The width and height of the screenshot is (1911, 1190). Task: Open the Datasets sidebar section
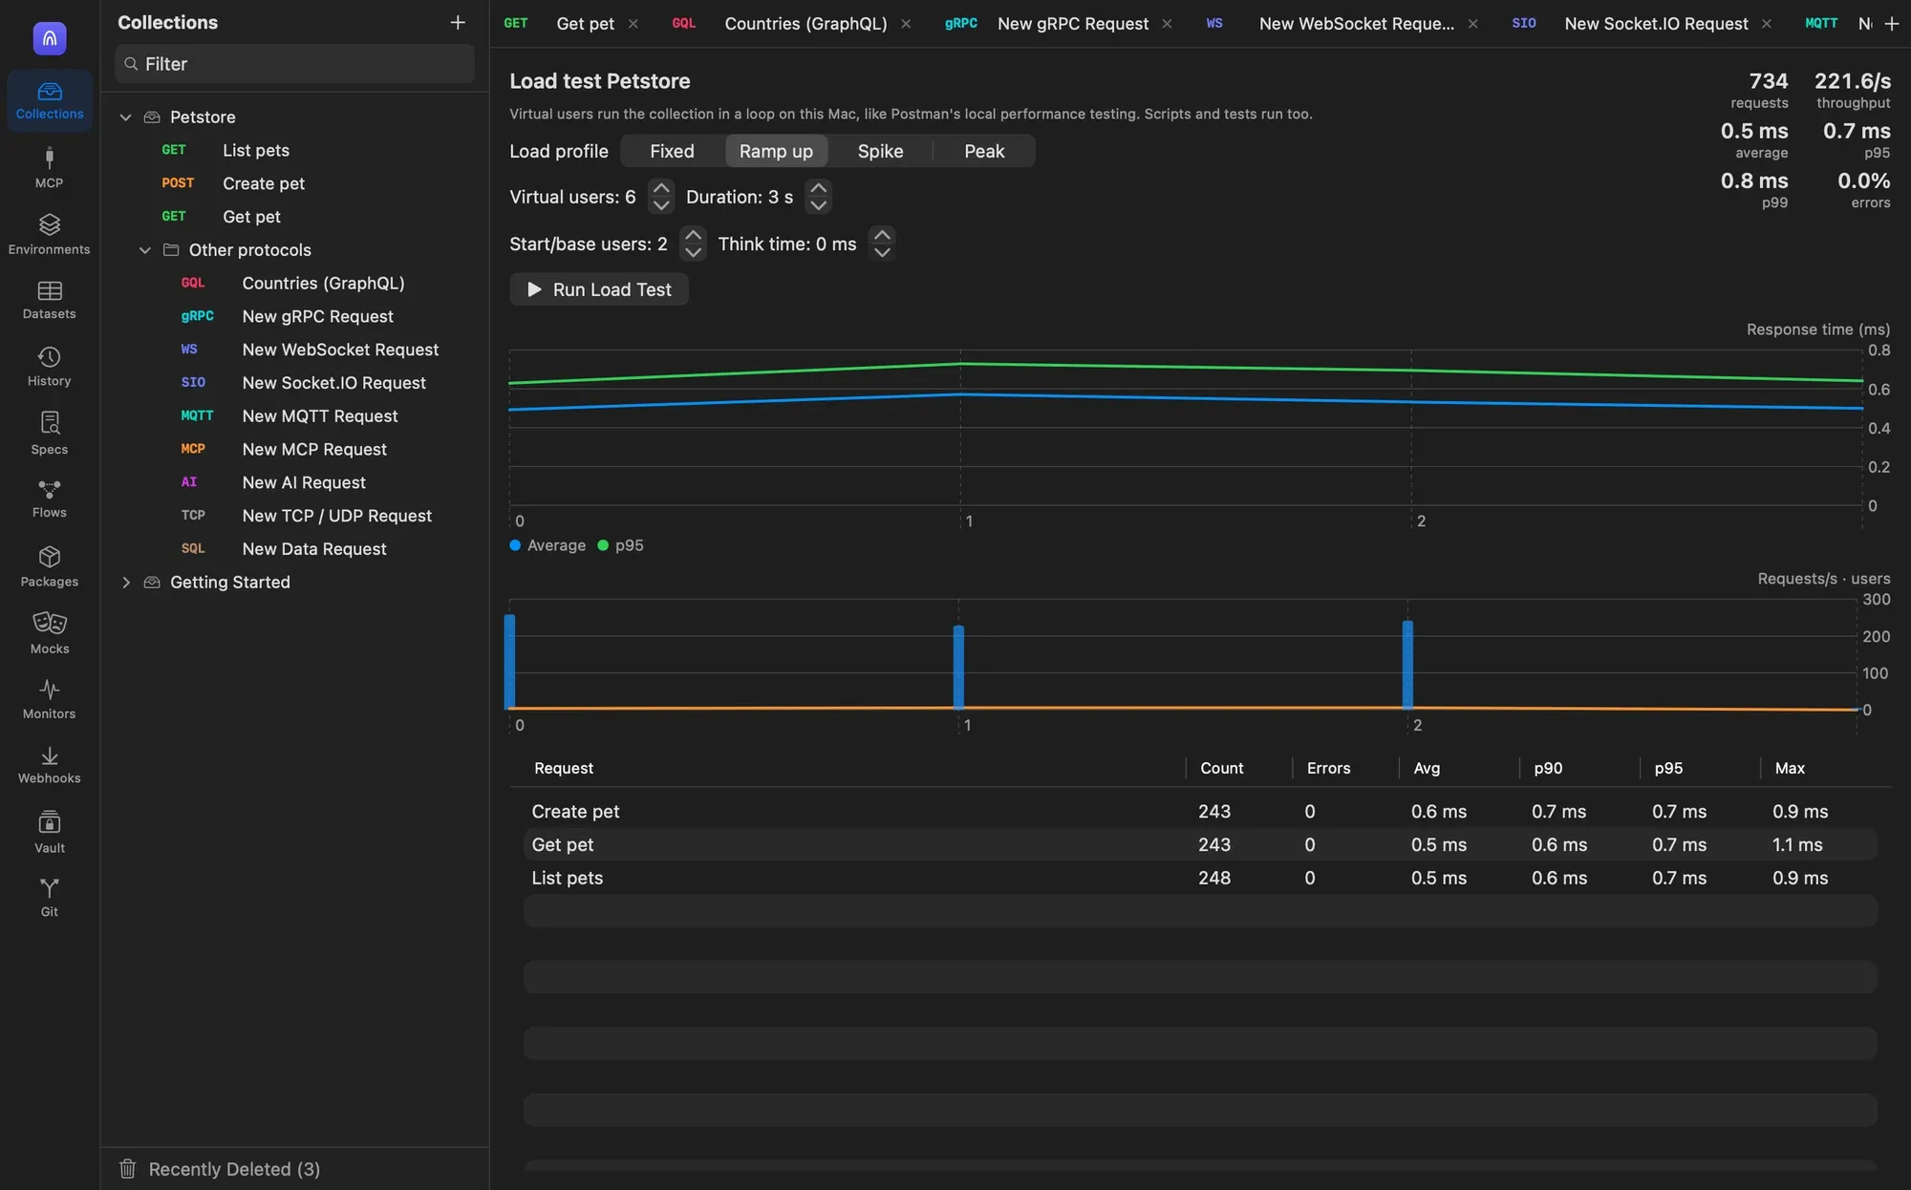50,300
